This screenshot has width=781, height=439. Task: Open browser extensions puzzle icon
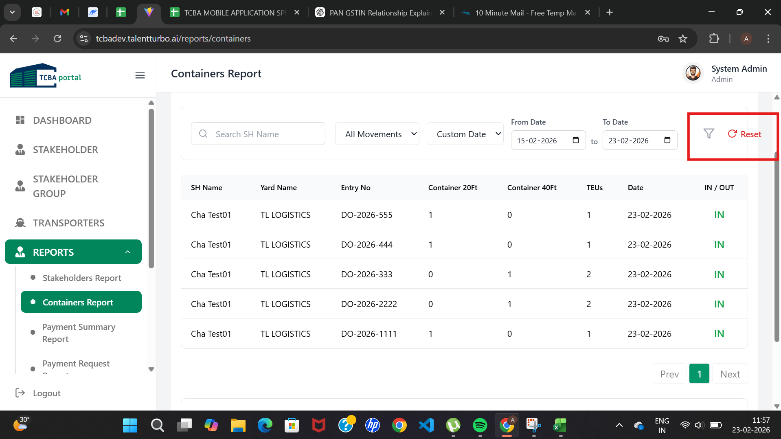714,39
